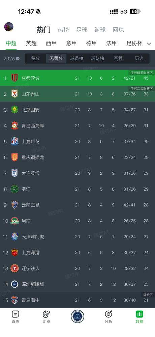Screen dimensions: 155x337
Task: Open the 首页 home icon
Action: click(15, 314)
